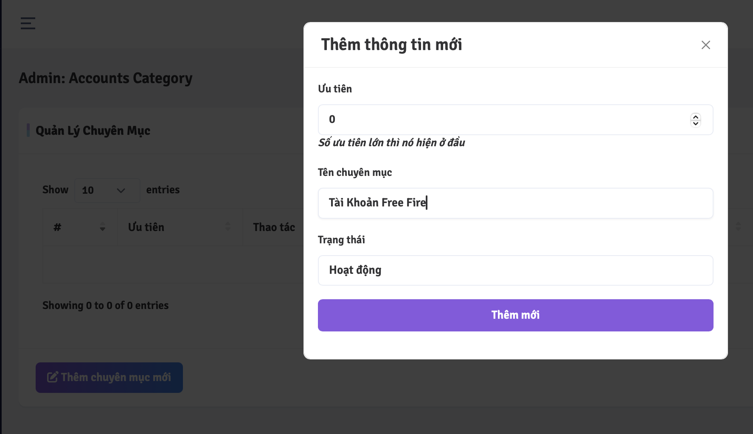Click the Ưu tiên table column header
This screenshot has width=753, height=434.
146,227
